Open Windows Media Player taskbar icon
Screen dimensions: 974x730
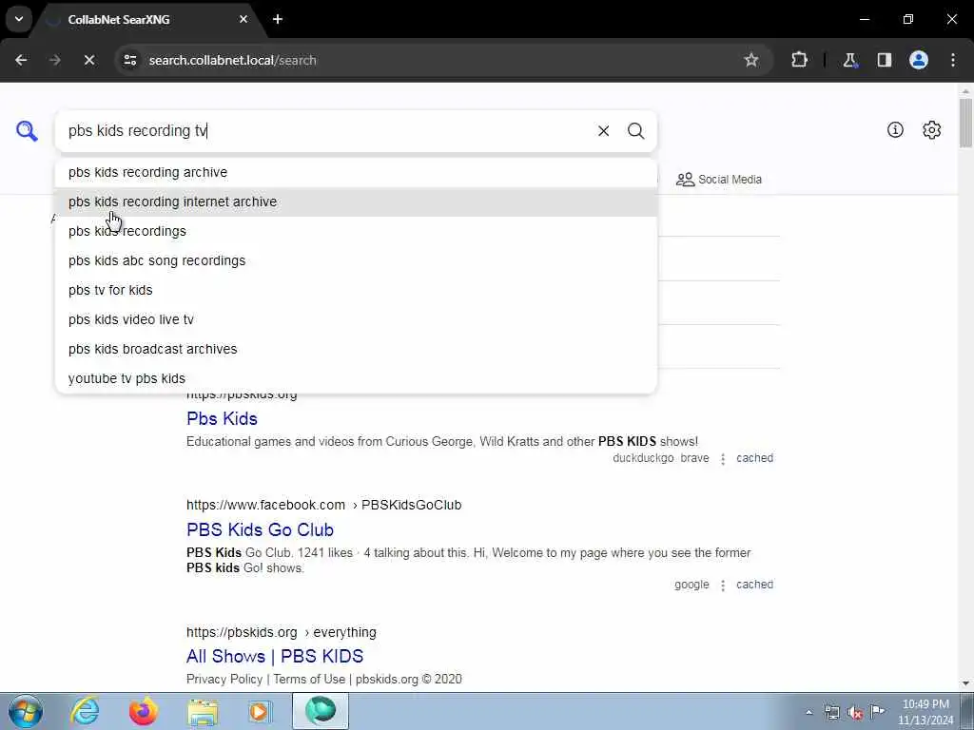[260, 712]
